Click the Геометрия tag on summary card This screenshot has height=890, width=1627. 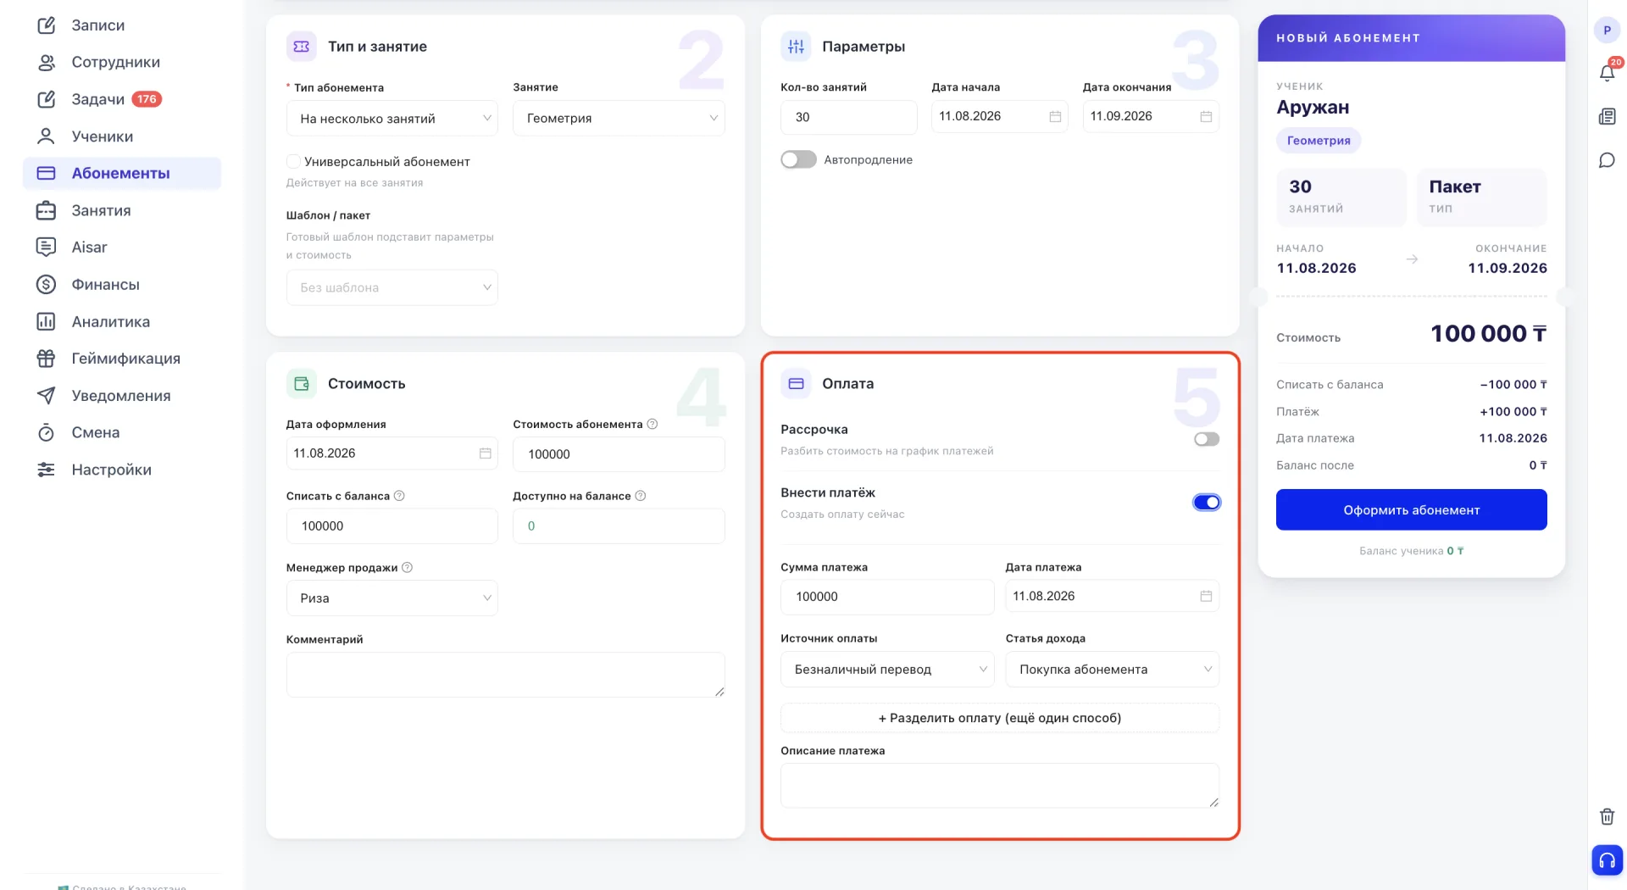coord(1319,141)
